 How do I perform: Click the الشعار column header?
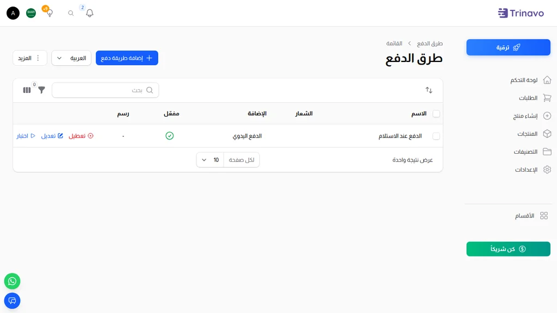tap(304, 114)
